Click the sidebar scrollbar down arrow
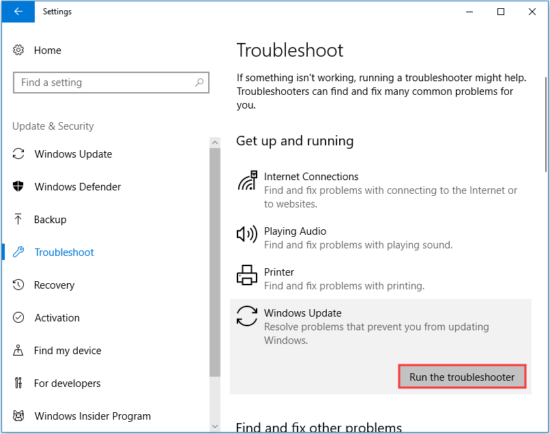The image size is (550, 434). click(215, 426)
